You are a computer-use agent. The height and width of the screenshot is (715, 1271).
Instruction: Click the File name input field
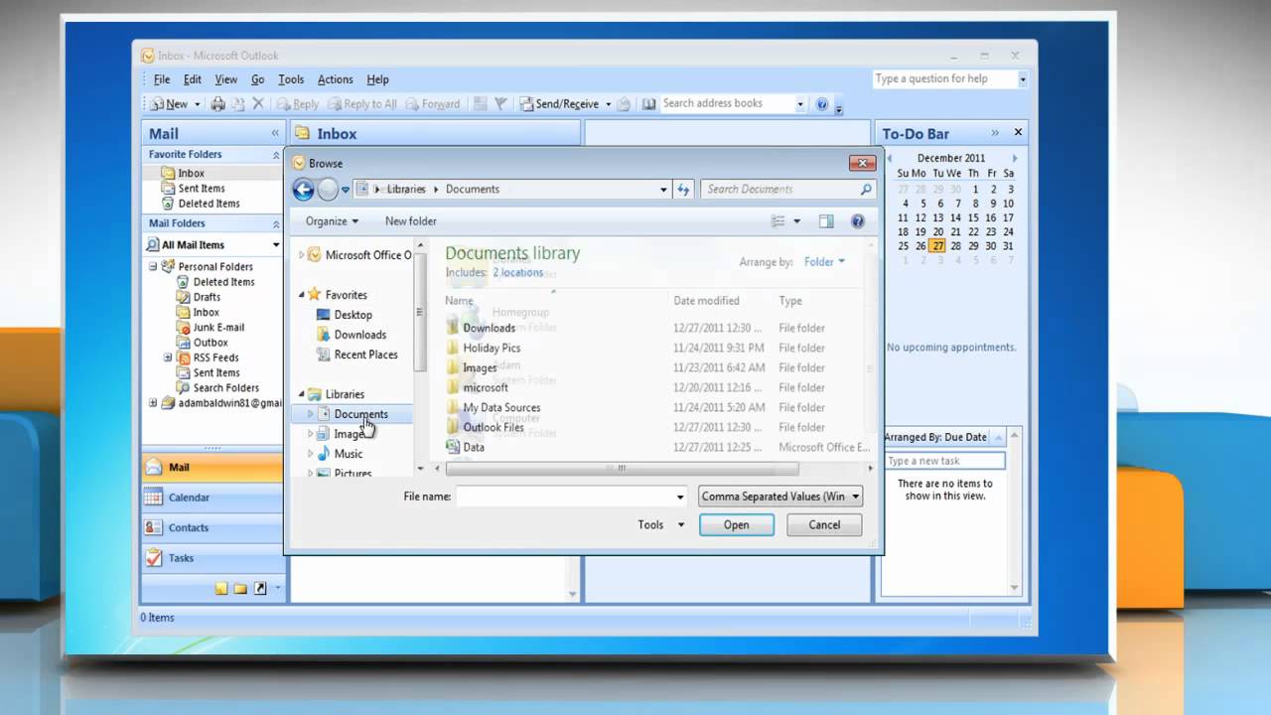565,497
